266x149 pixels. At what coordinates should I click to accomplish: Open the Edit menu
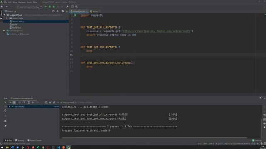[x=10, y=2]
